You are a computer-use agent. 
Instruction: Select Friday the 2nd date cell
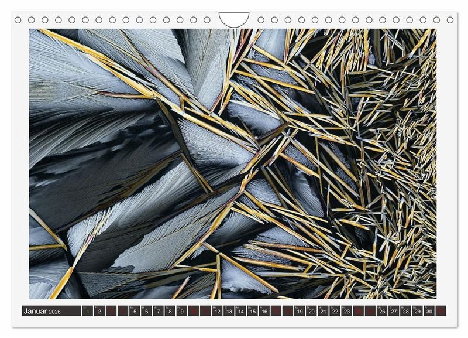click(99, 311)
